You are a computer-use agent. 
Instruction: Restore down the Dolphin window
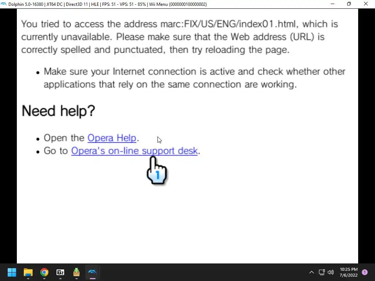pos(349,4)
